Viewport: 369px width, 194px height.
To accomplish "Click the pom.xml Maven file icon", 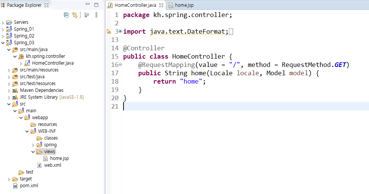I will coord(15,186).
